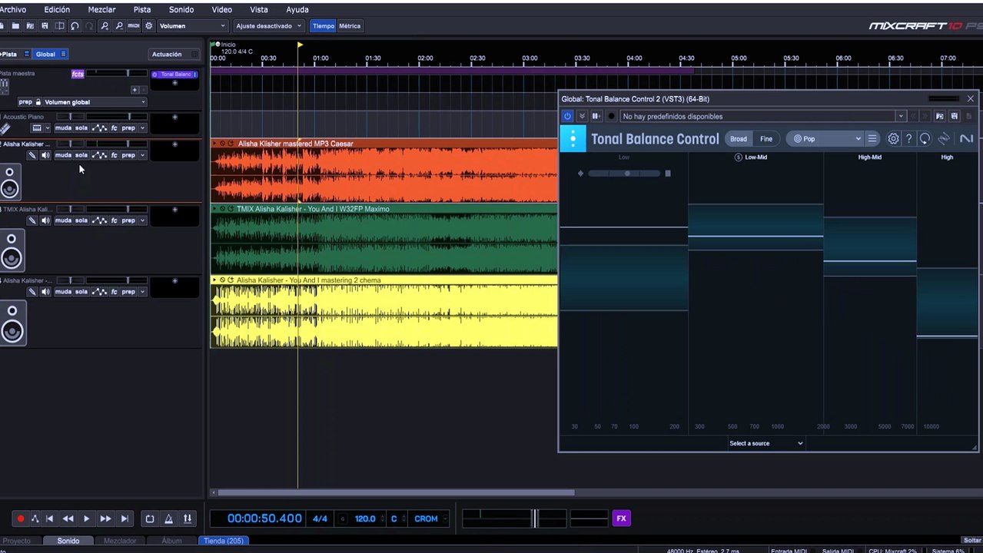Click the purple FX button near the meter

pos(621,518)
